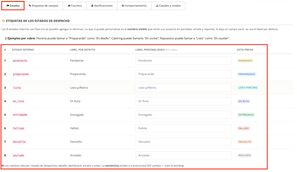The image size is (297, 172).
Task: Click the ESTADO INTERNO column header
Action: click(23, 50)
